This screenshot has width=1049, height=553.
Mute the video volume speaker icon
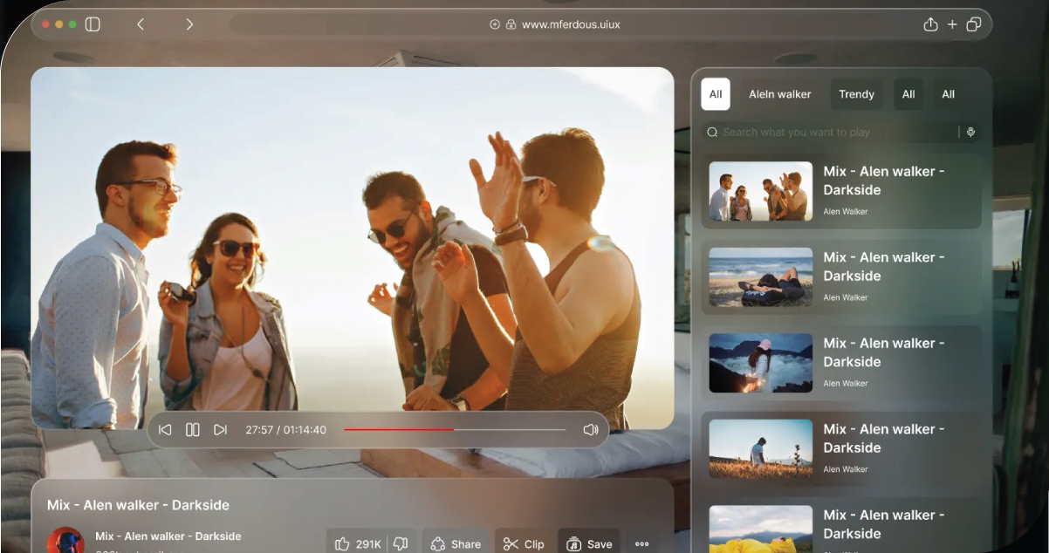[x=590, y=430]
